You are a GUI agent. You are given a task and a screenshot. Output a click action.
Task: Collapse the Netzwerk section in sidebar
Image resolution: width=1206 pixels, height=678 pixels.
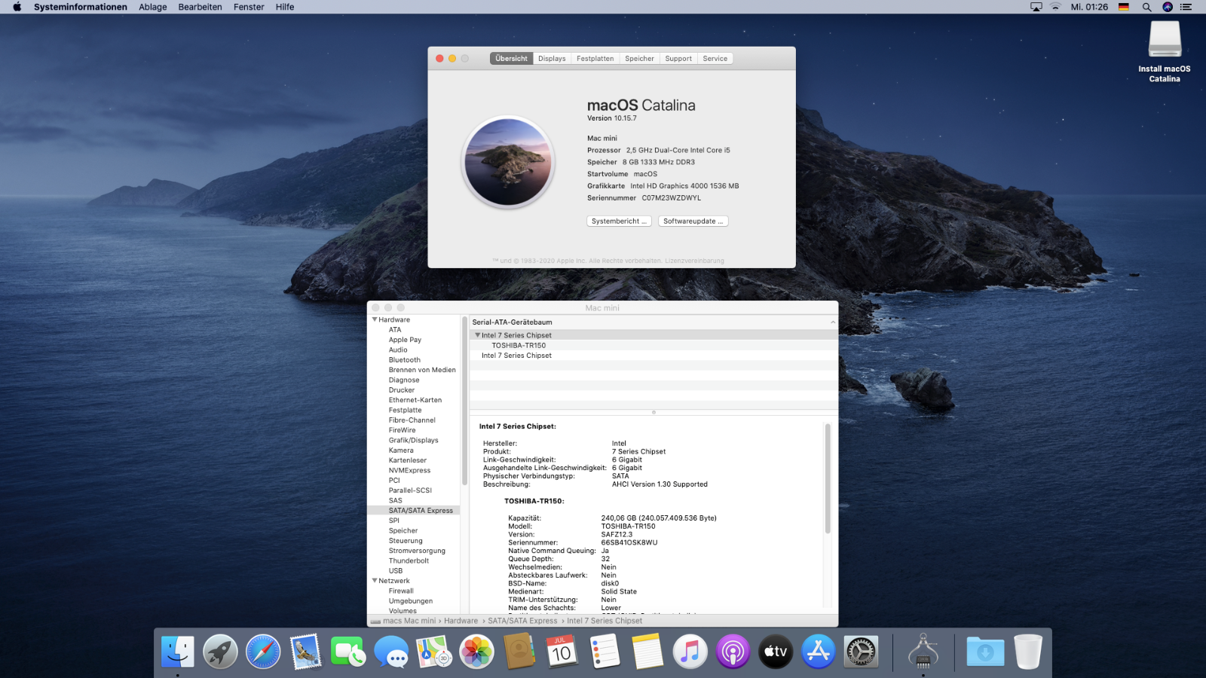tap(375, 581)
